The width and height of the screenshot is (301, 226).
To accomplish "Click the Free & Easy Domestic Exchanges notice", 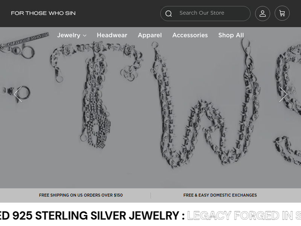I will [220, 195].
